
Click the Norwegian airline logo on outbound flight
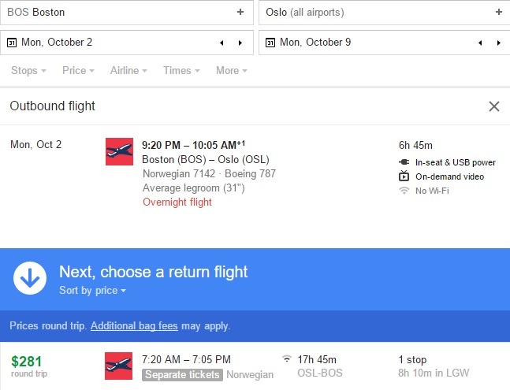pos(119,152)
